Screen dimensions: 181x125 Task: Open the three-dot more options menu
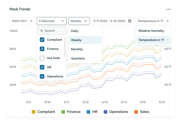[x=168, y=9]
